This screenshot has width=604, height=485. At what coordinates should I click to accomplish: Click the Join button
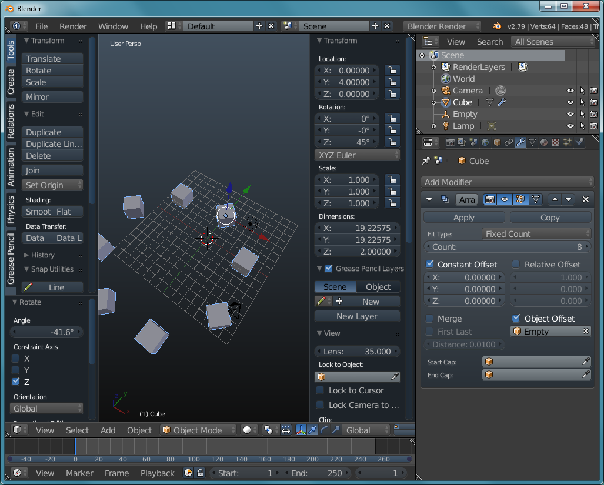point(52,170)
